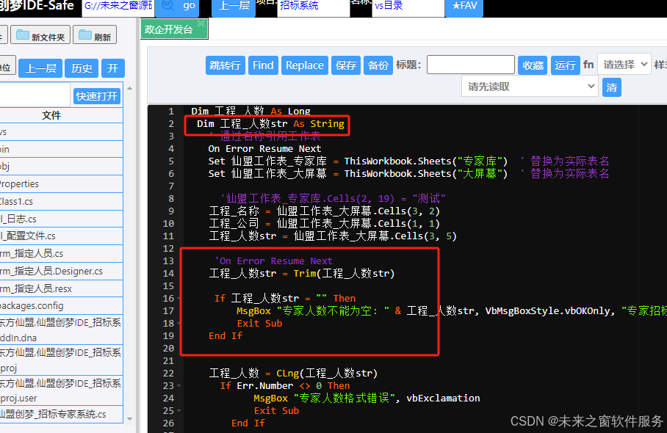This screenshot has width=667, height=433.
Task: Click the 清 clear button
Action: coord(611,87)
